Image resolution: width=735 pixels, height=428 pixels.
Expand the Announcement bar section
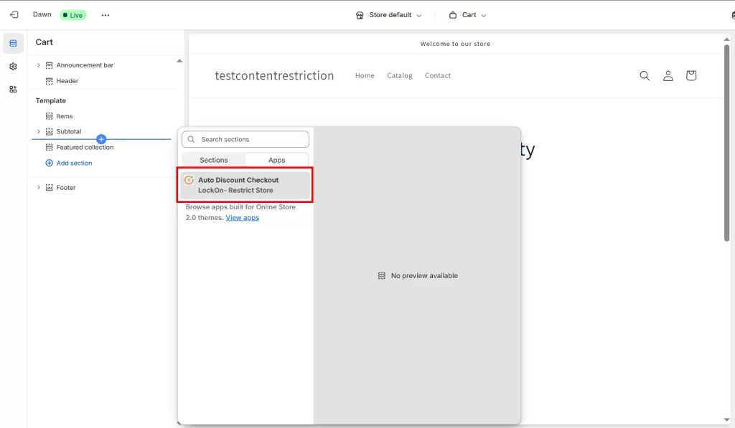pos(39,65)
